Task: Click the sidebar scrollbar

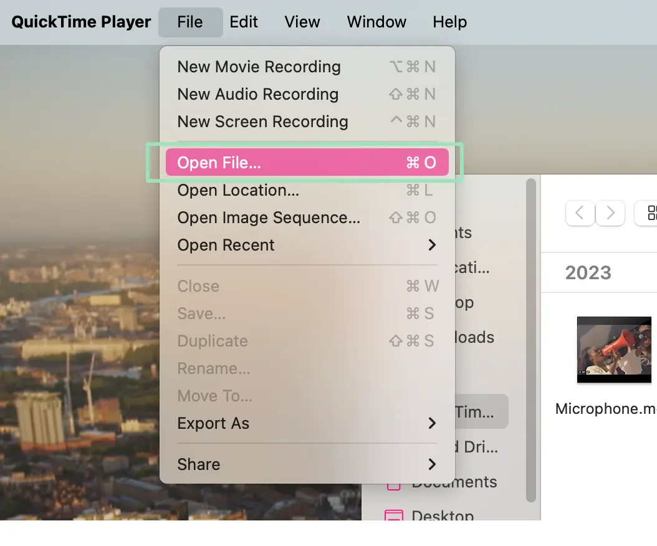Action: pos(531,340)
